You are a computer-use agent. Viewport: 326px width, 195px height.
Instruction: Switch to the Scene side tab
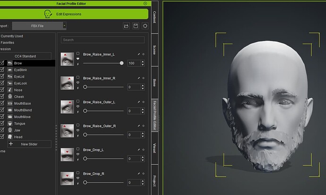[x=154, y=50]
